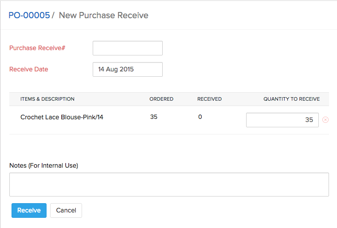The image size is (337, 228).
Task: Select the Items & Description column header
Action: tap(47, 99)
